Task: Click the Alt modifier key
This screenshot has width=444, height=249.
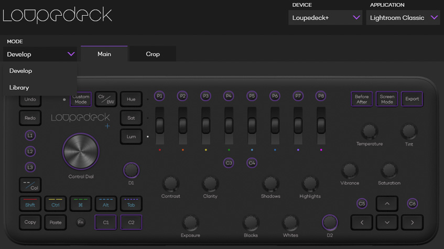Action: [x=106, y=204]
